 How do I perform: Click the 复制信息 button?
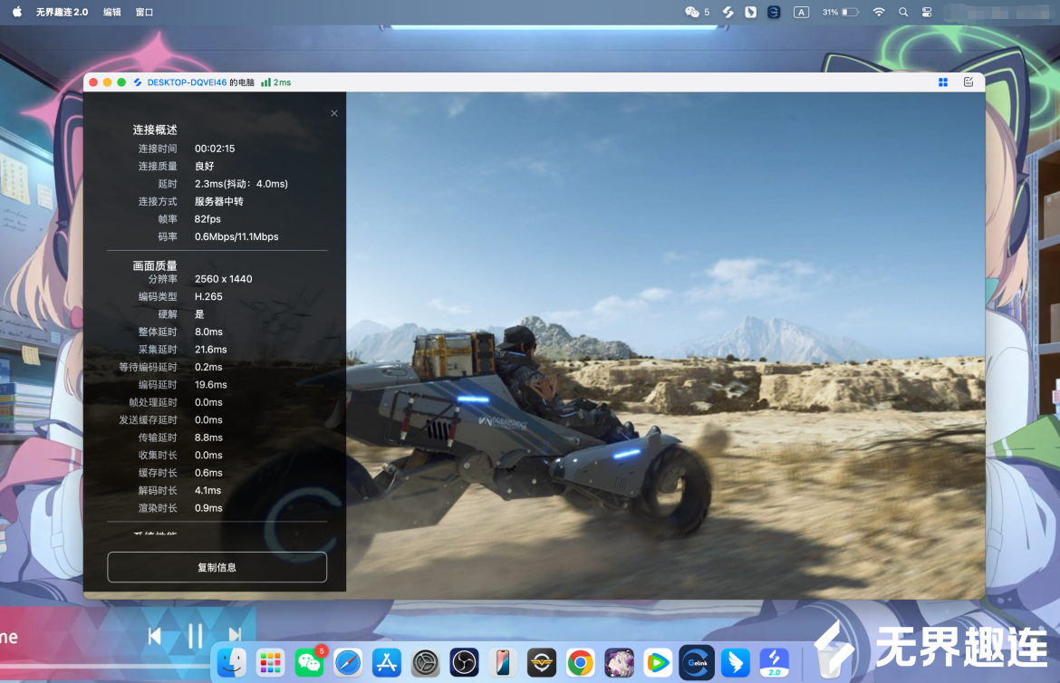(x=217, y=567)
